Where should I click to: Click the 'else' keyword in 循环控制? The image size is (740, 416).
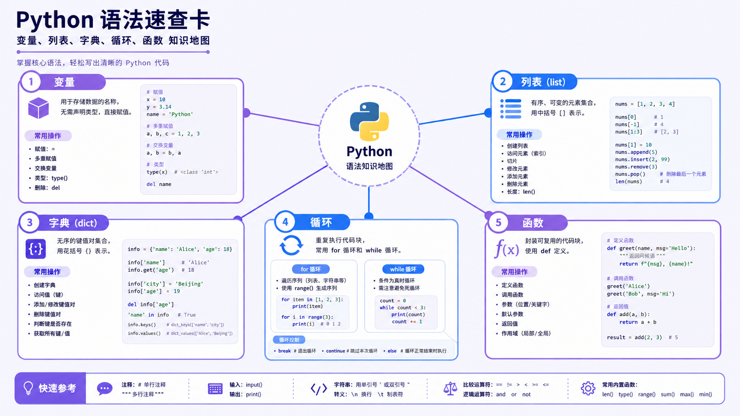392,351
